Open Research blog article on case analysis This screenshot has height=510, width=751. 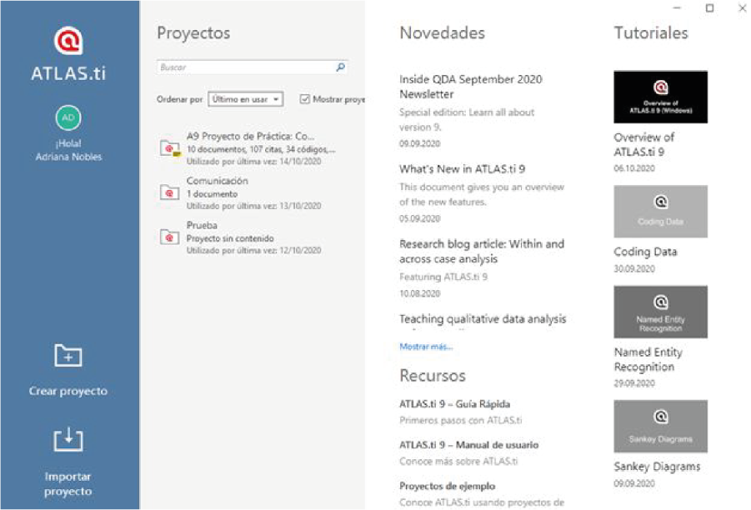(x=482, y=252)
